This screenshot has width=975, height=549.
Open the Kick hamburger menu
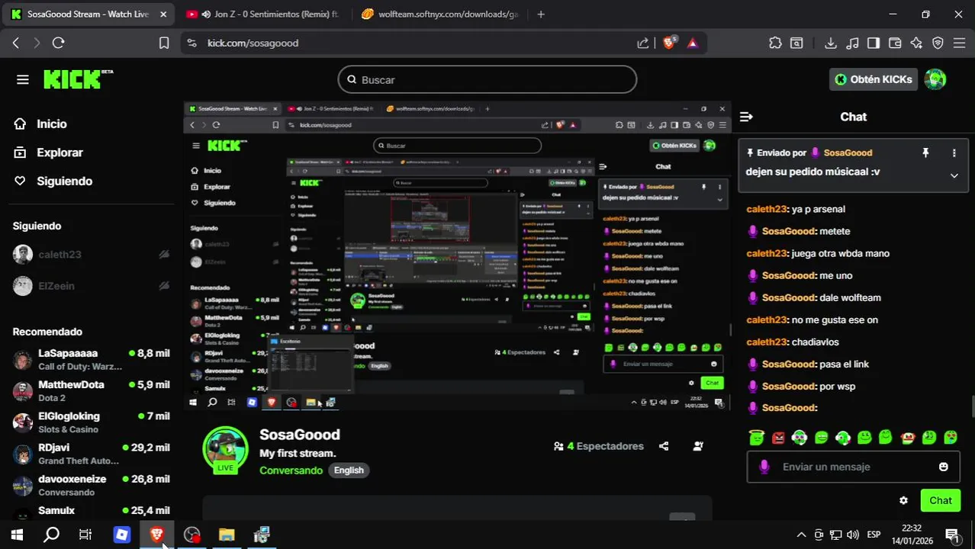22,79
